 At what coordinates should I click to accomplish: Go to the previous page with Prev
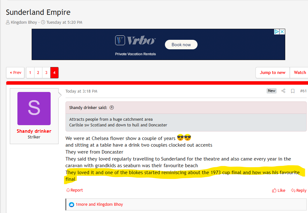click(x=15, y=73)
